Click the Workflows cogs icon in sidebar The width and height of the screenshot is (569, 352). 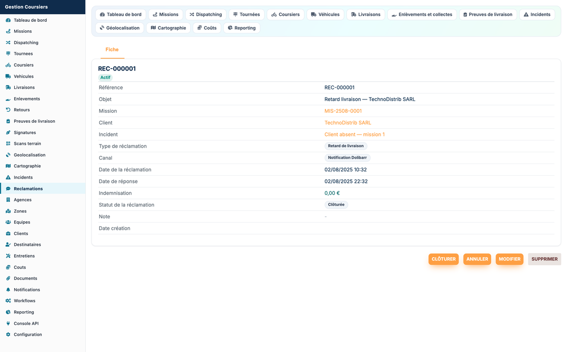[8, 301]
